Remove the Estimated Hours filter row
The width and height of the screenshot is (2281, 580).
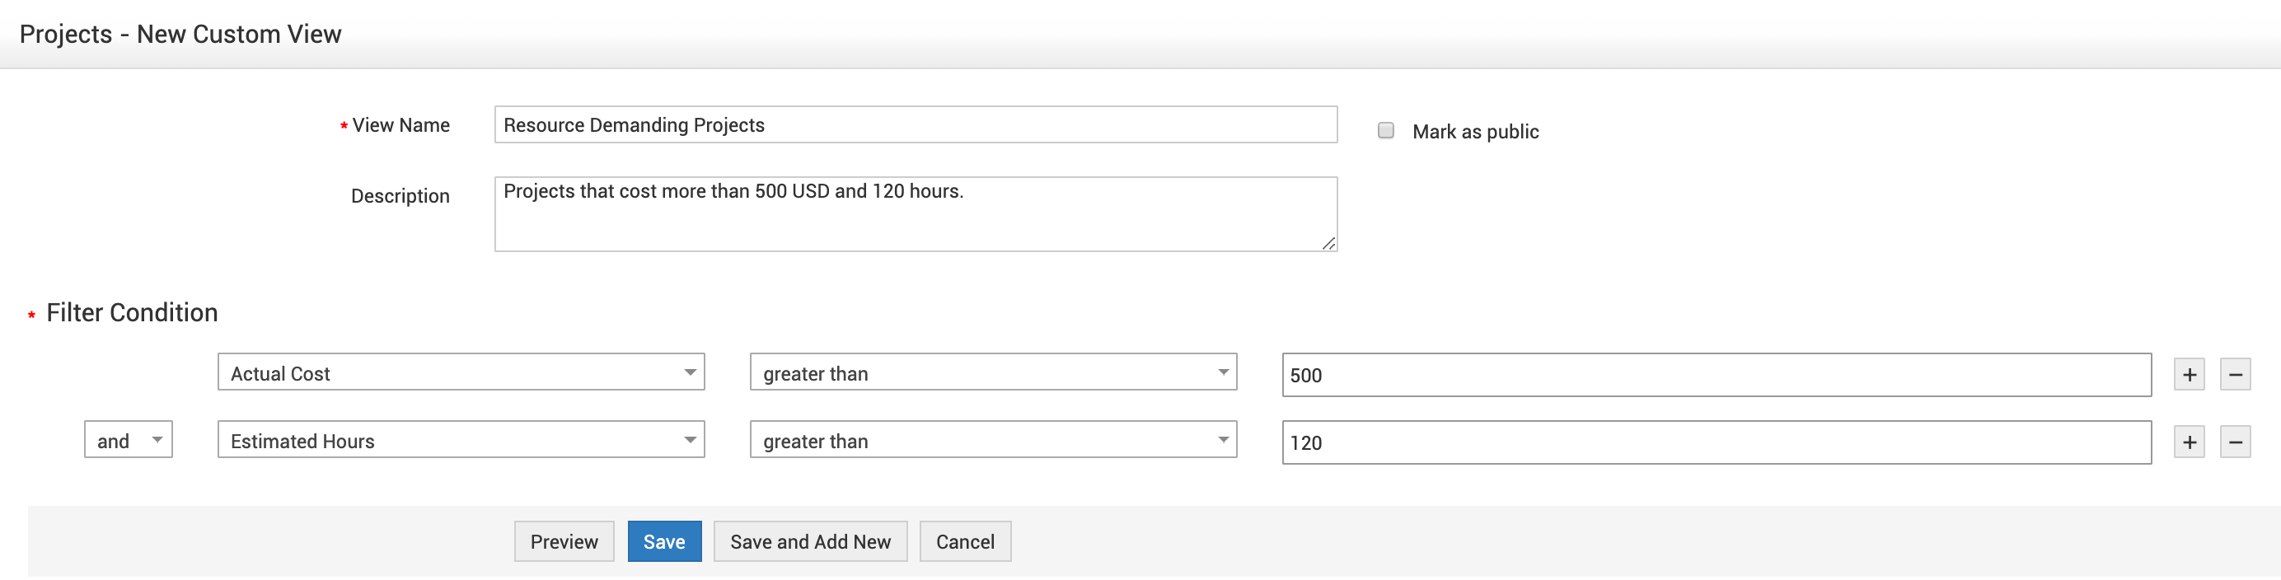[x=2235, y=442]
